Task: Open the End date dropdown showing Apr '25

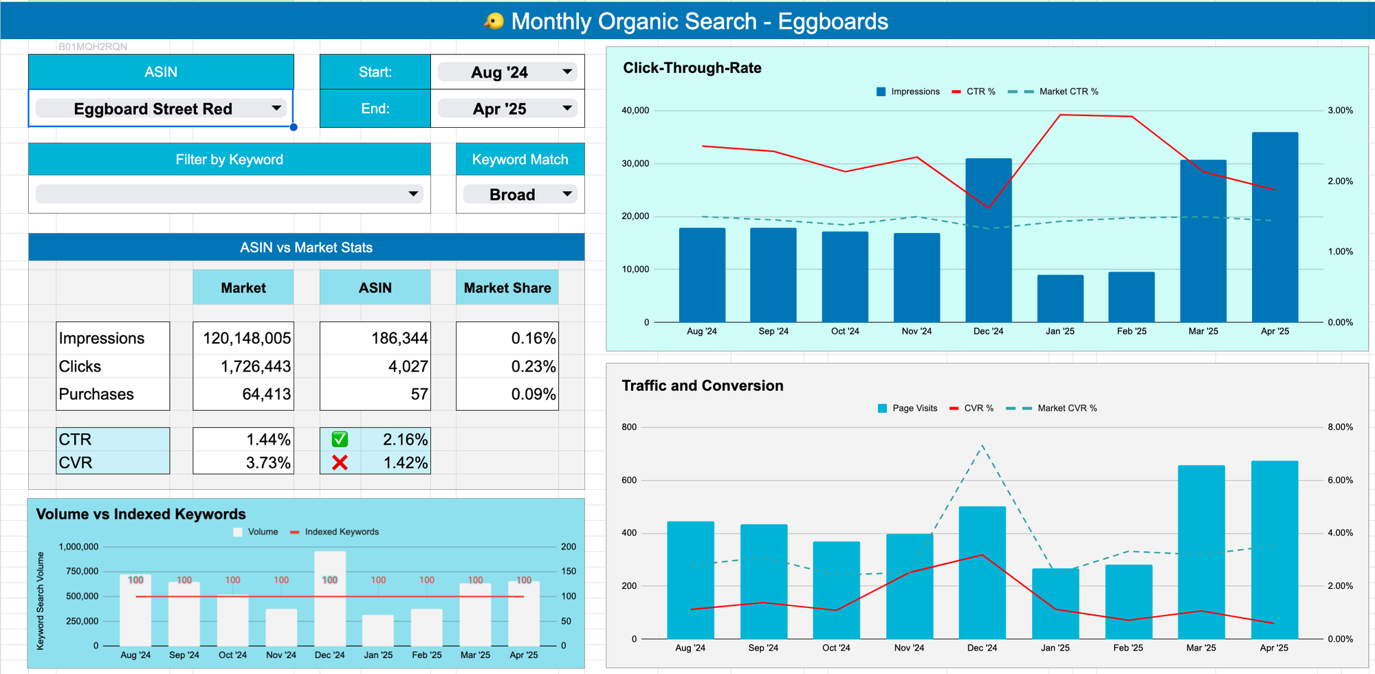Action: [x=507, y=109]
